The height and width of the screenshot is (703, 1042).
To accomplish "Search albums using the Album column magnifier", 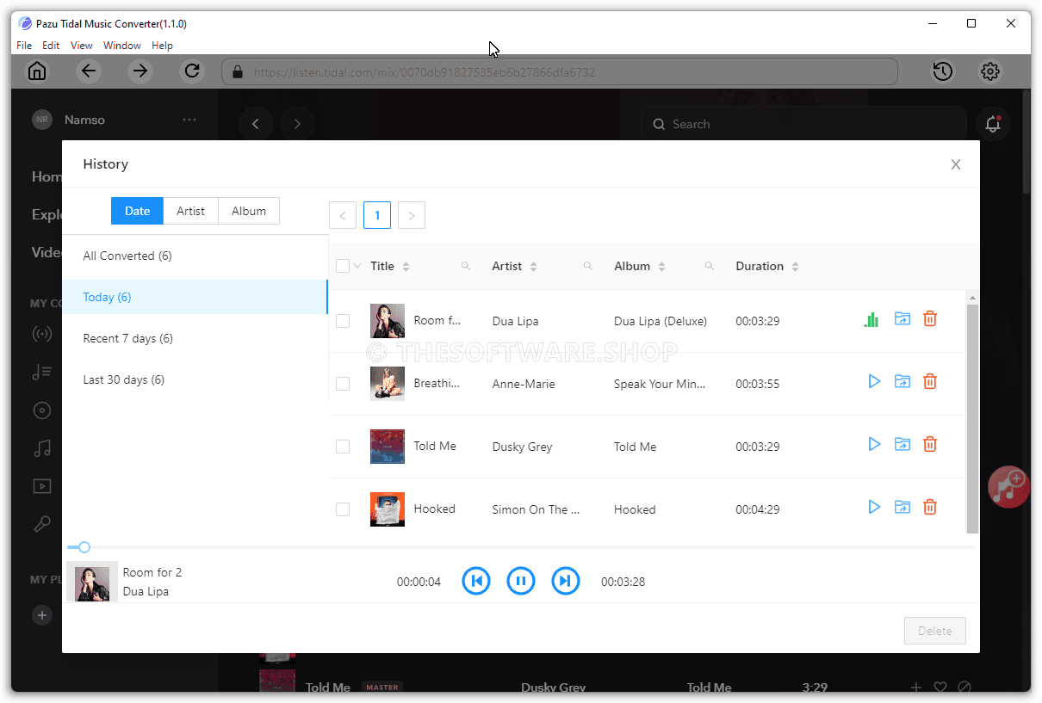I will [x=710, y=267].
